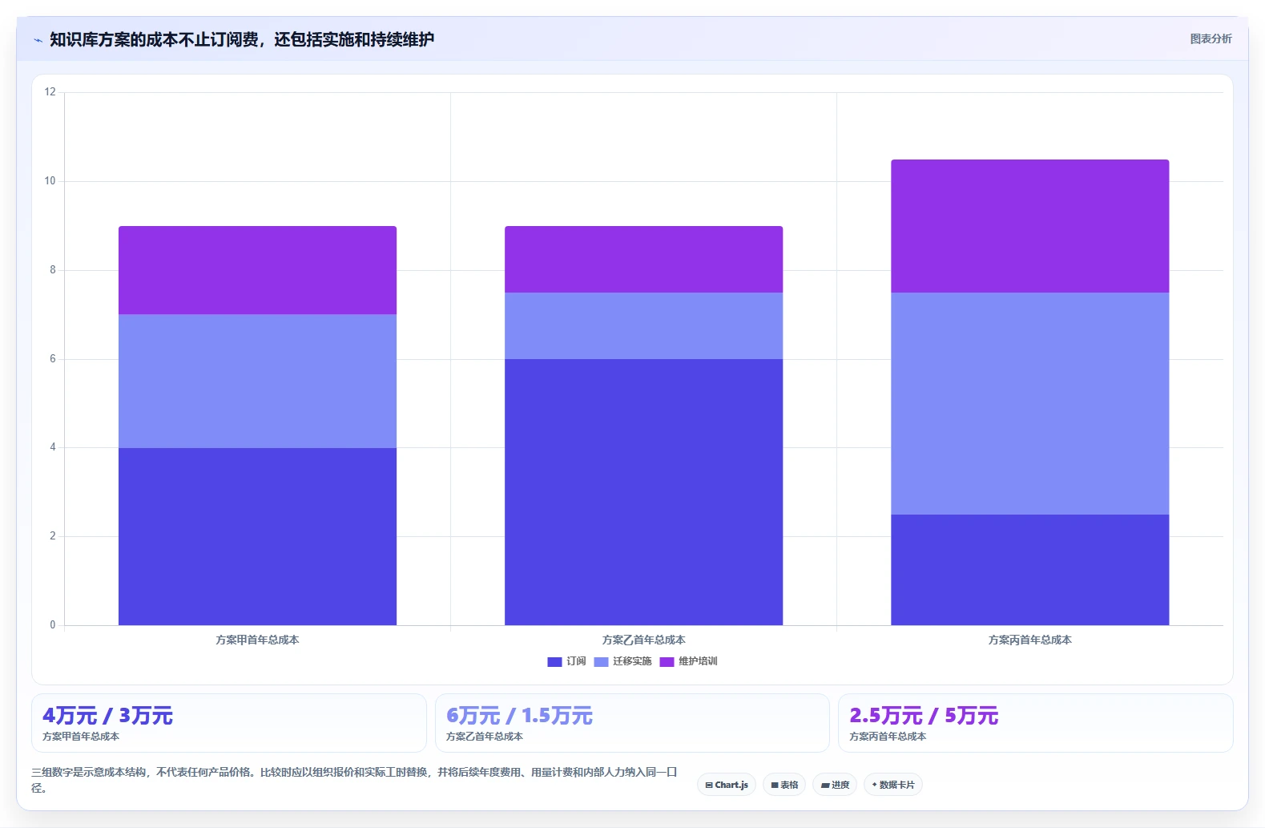Click the 进度 tag
The image size is (1265, 828).
click(835, 785)
